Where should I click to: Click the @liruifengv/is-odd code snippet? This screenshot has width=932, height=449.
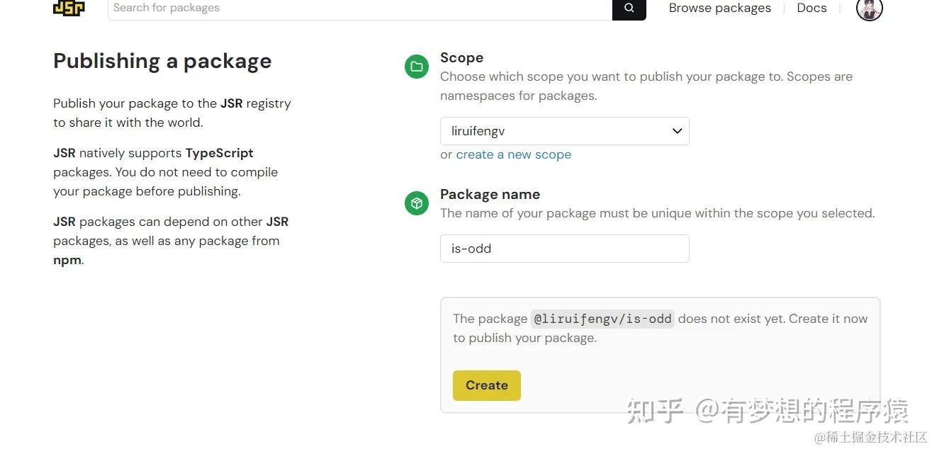(602, 319)
